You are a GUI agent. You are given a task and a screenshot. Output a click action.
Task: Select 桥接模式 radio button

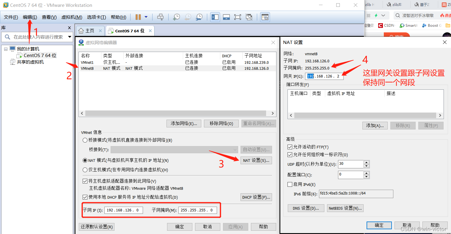[85, 140]
